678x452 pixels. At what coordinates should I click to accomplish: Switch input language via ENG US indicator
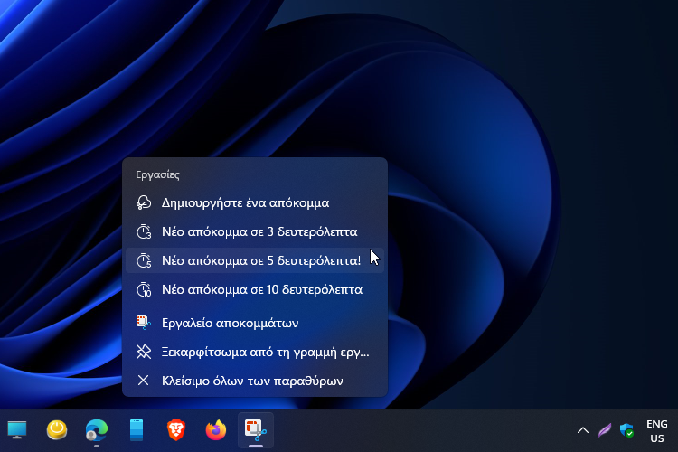(657, 431)
